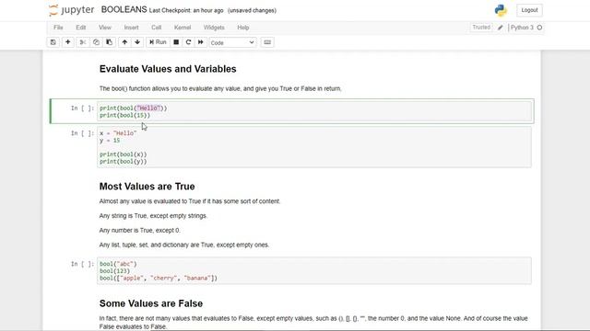Viewport: 590px width, 331px height.
Task: Open the cell type Code dropdown
Action: [x=232, y=43]
